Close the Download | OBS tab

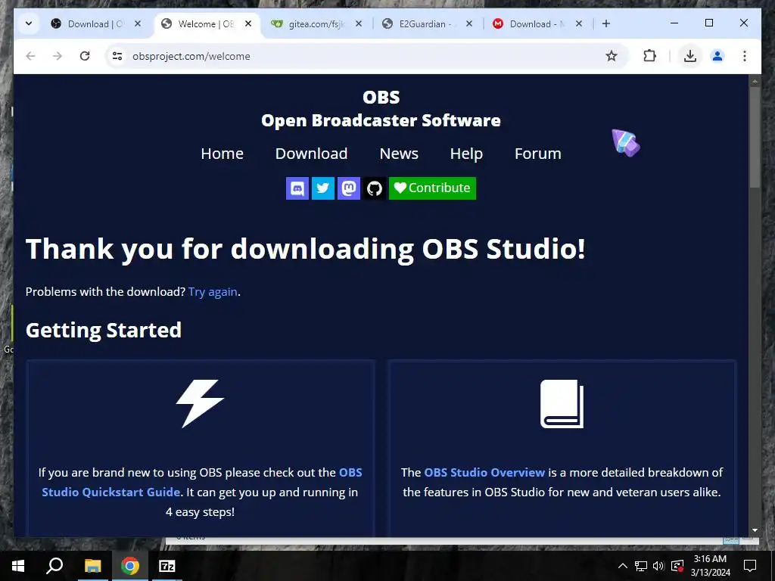click(138, 23)
